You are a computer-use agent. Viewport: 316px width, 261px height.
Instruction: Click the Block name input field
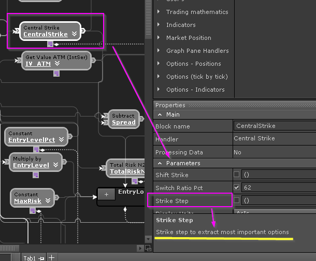(x=274, y=126)
